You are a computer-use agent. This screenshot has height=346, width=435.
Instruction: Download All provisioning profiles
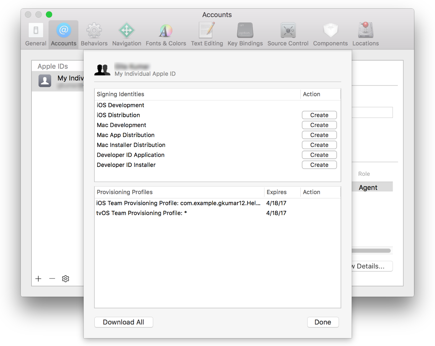(x=124, y=322)
